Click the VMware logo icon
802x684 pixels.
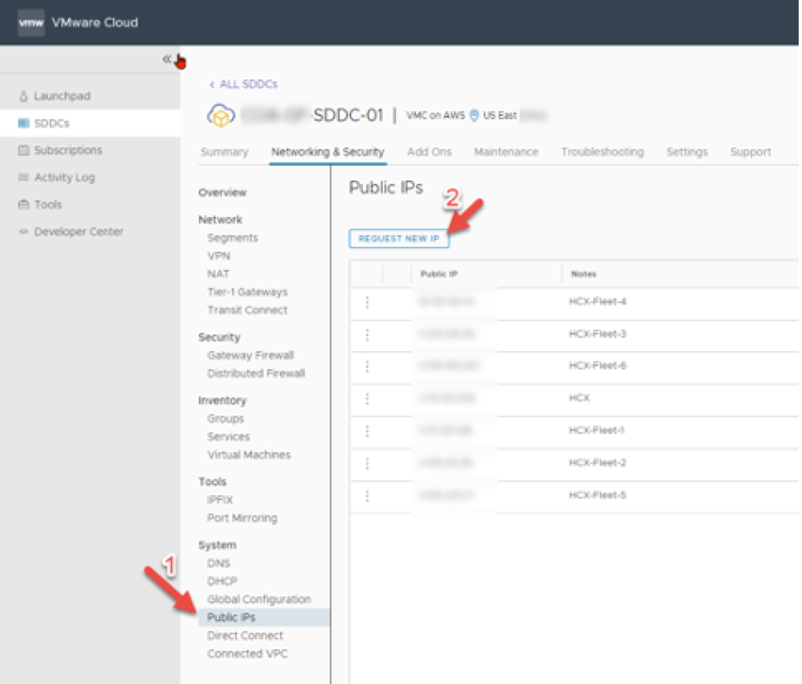click(31, 22)
